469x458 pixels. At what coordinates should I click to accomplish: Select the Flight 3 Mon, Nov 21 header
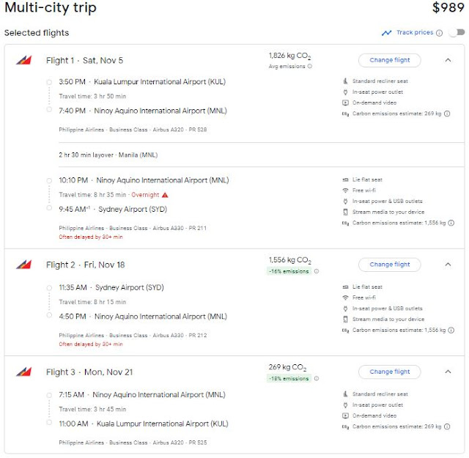point(89,372)
